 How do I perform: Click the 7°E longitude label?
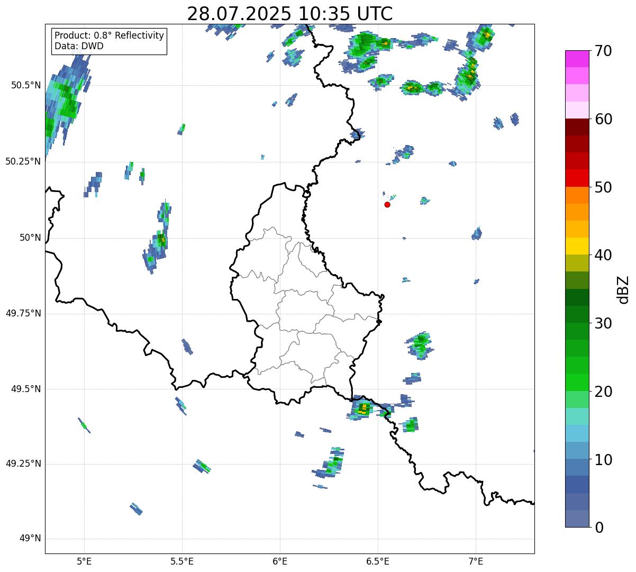476,561
